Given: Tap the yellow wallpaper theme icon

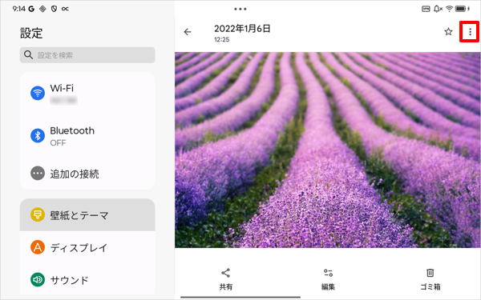Looking at the screenshot, I should 38,214.
